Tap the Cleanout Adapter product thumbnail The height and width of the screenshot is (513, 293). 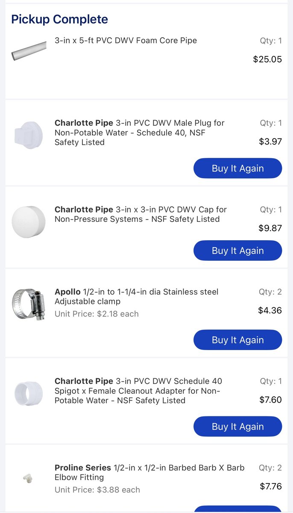click(x=29, y=393)
